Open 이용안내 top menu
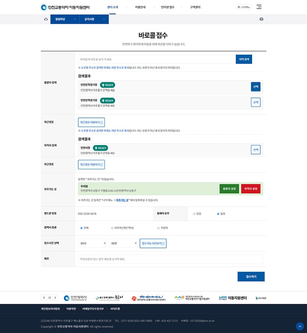The height and width of the screenshot is (333, 307). coord(141,7)
